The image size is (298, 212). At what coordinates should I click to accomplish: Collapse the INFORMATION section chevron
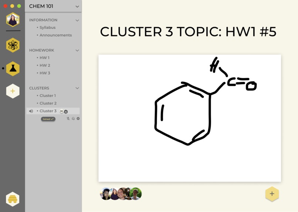[x=77, y=20]
